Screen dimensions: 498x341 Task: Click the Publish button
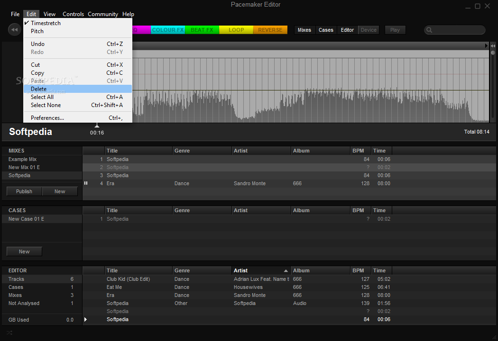24,191
